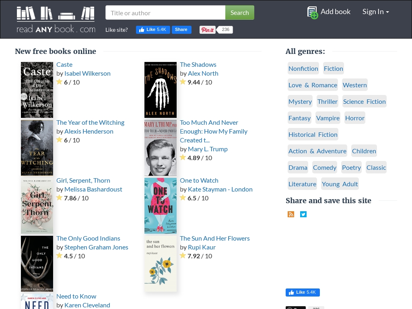Click the Pin count 236 bubble
The image size is (412, 309).
click(225, 30)
